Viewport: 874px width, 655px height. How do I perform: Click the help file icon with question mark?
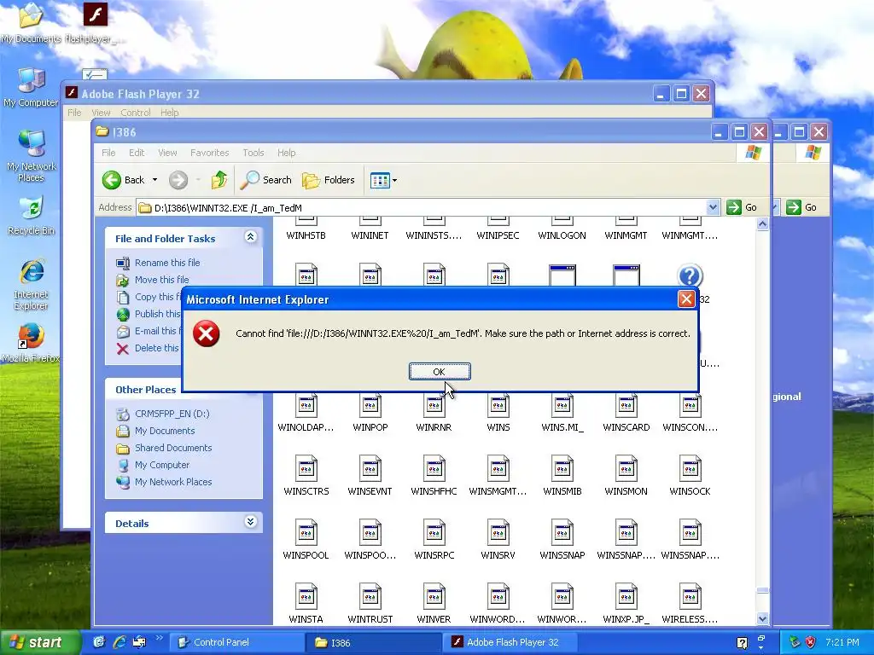690,275
